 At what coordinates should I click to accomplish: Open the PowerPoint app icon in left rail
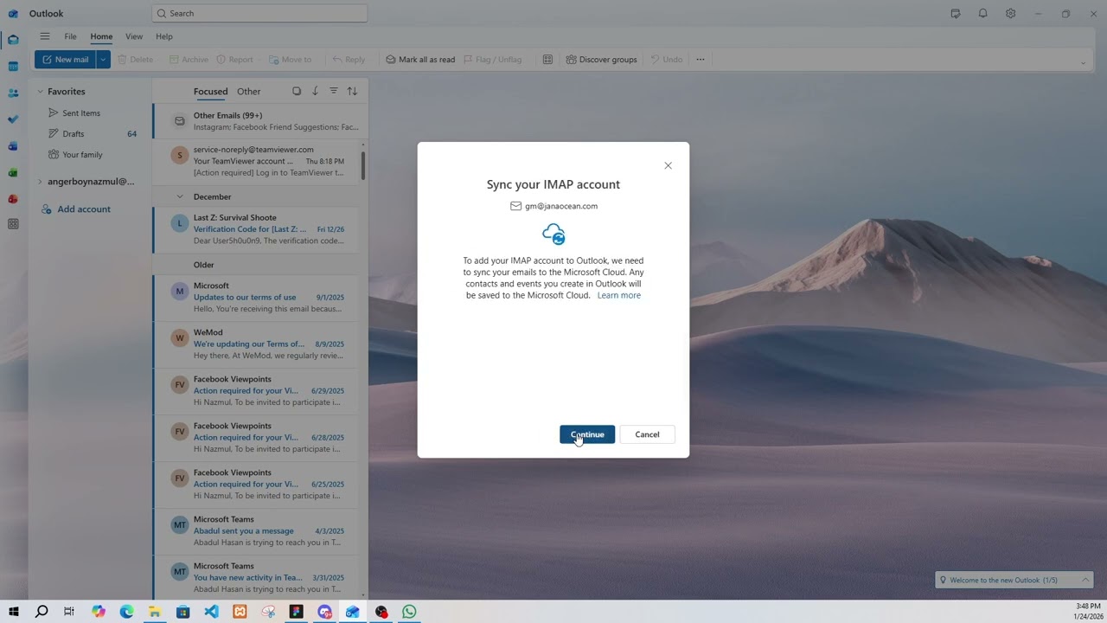coord(13,199)
